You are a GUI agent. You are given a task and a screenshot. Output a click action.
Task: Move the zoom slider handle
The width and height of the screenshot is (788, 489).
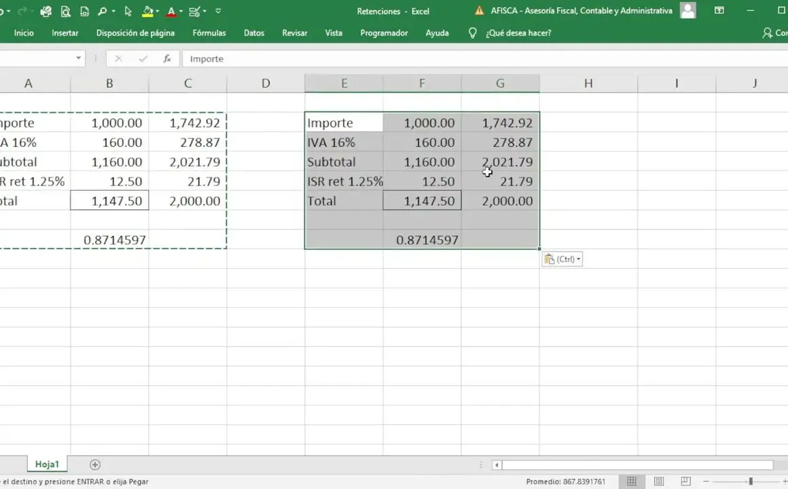751,482
